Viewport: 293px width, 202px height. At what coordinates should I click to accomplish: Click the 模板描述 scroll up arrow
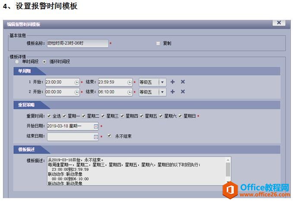(228, 160)
